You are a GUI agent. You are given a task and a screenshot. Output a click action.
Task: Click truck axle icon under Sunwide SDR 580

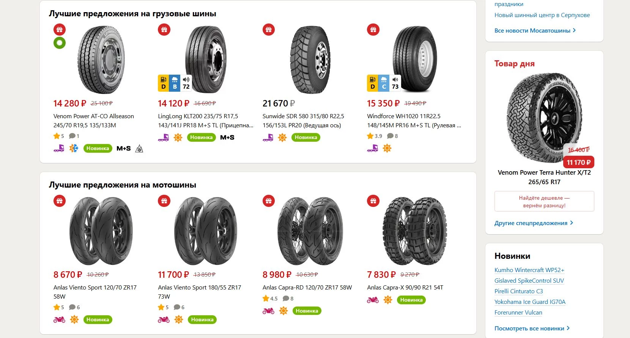268,138
